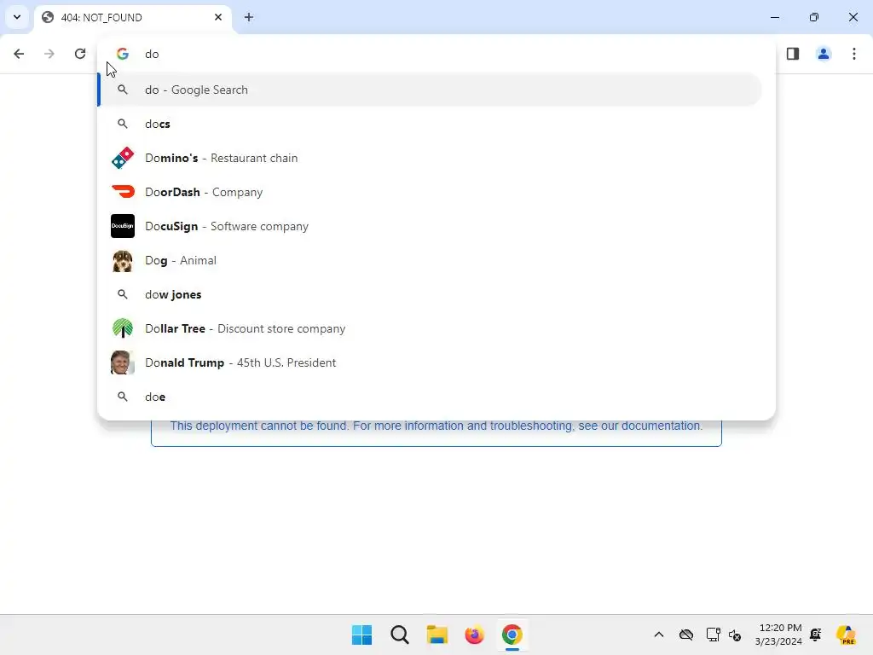Viewport: 873px width, 655px height.
Task: Open a new tab
Action: (x=249, y=17)
